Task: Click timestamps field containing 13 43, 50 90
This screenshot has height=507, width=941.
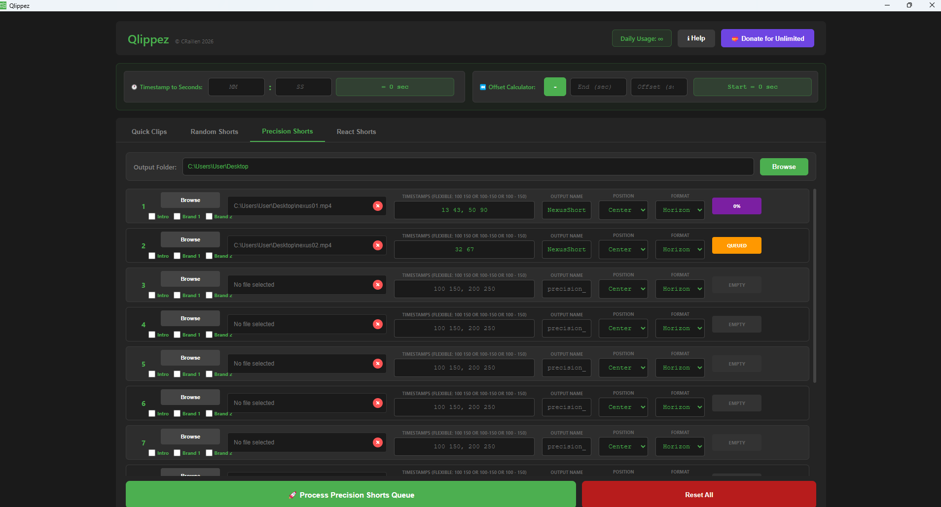Action: click(x=464, y=210)
